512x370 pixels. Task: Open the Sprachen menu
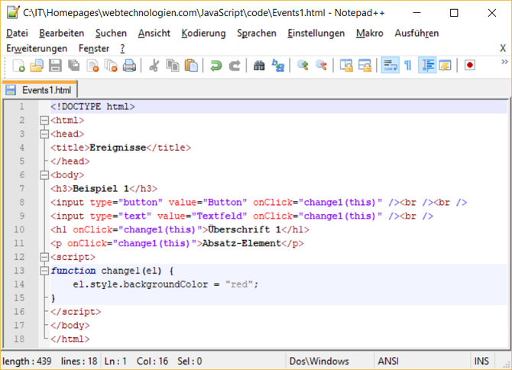[x=257, y=34]
